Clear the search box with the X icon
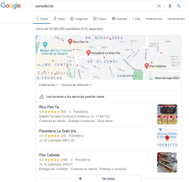This screenshot has height=182, width=189. tap(159, 6)
